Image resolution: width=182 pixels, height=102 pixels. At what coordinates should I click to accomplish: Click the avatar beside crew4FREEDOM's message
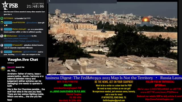pyautogui.click(x=2, y=23)
